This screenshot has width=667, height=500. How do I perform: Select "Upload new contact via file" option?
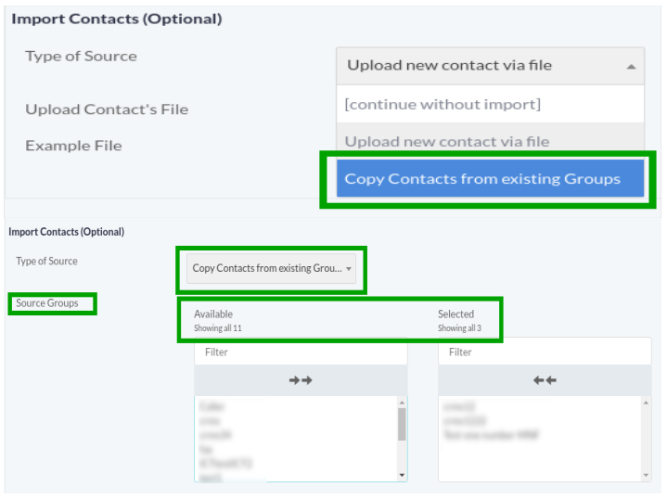tap(447, 142)
